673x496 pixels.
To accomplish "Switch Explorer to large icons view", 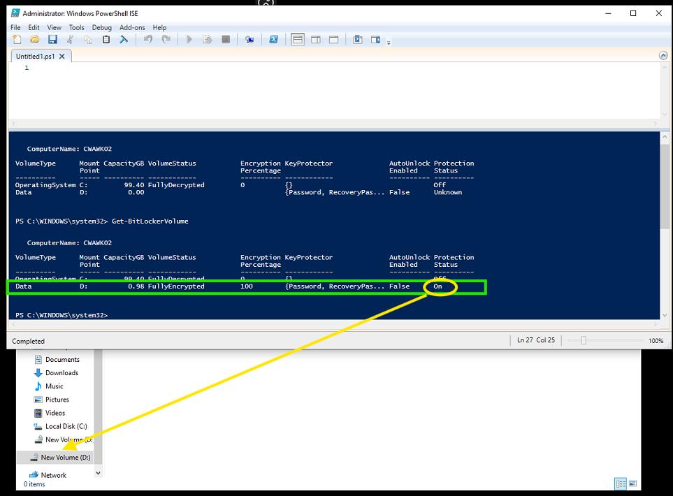I will pos(632,483).
